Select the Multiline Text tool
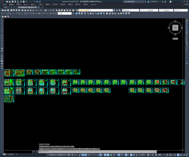This screenshot has height=157, width=189. [2, 66]
